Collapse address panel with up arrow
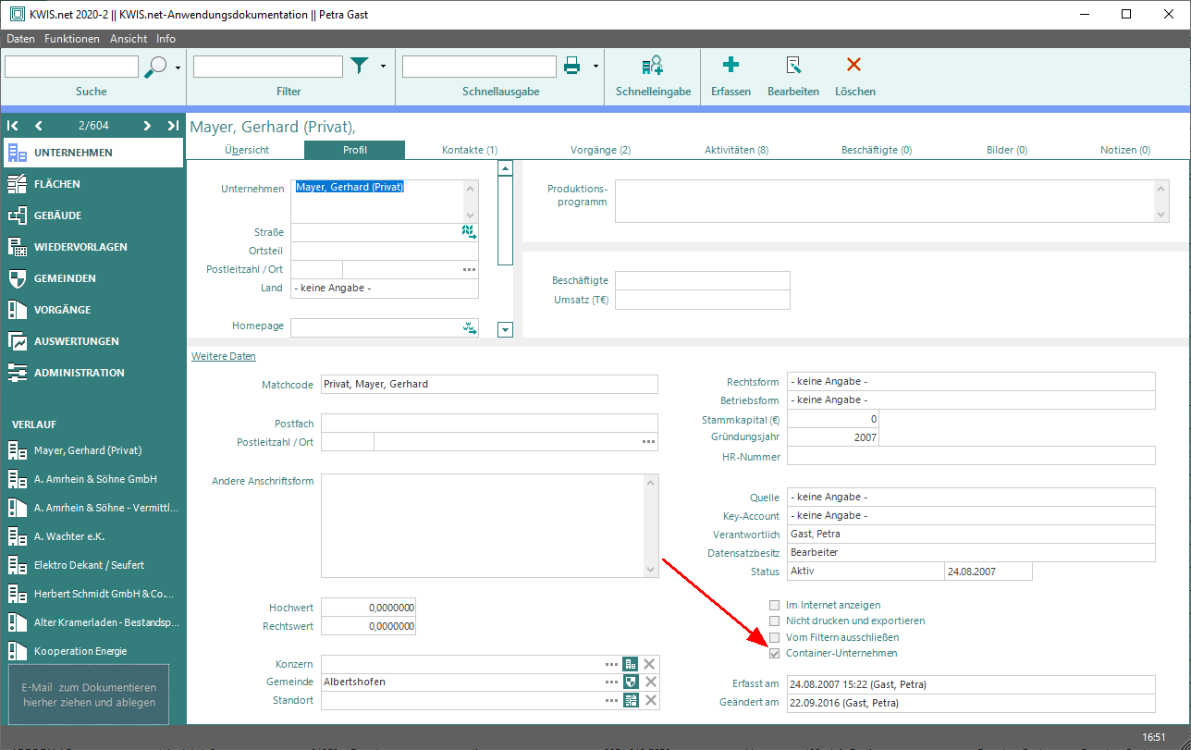This screenshot has height=750, width=1191. (x=505, y=168)
